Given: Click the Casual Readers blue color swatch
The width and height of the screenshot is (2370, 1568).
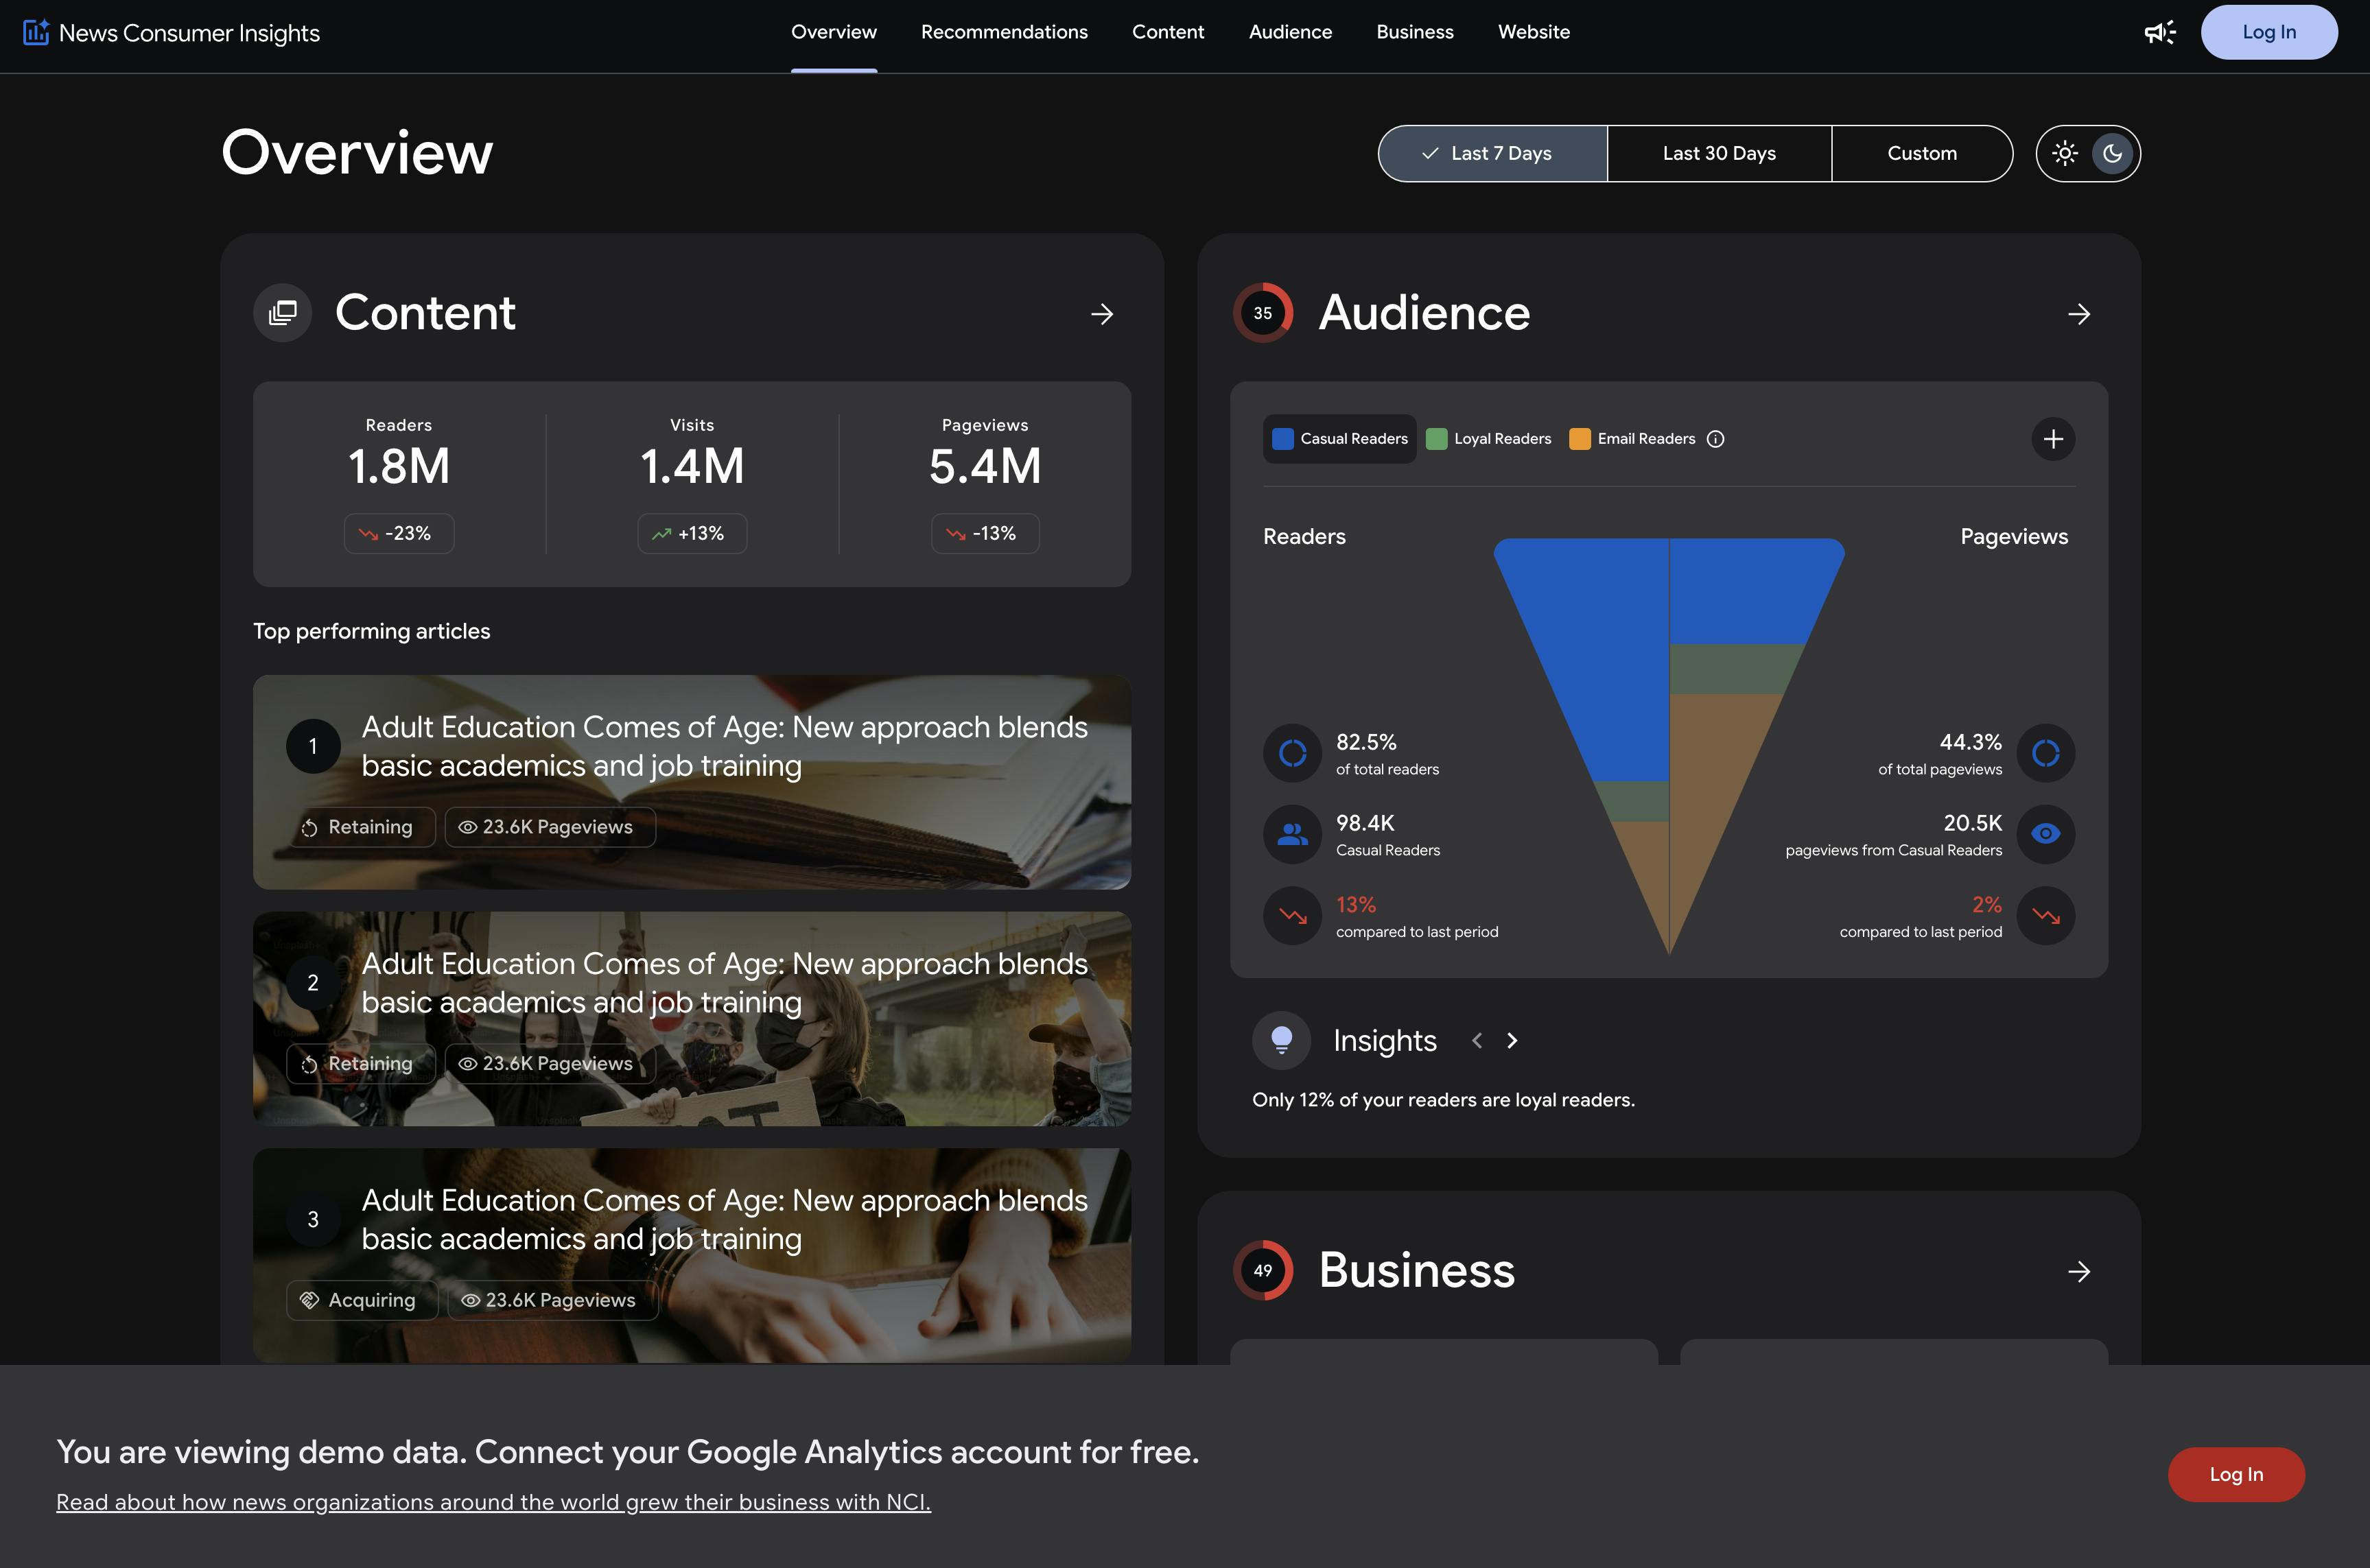Looking at the screenshot, I should pos(1282,439).
